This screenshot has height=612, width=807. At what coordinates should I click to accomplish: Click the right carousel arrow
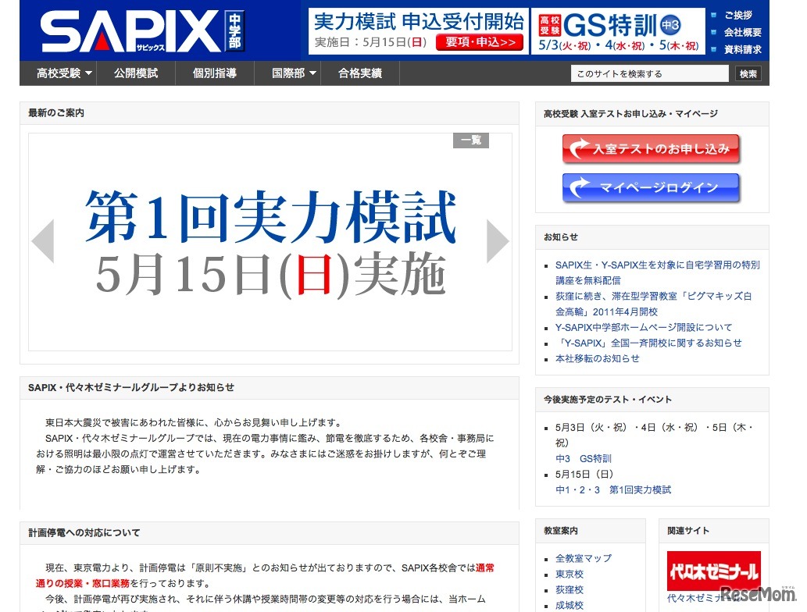tap(498, 240)
